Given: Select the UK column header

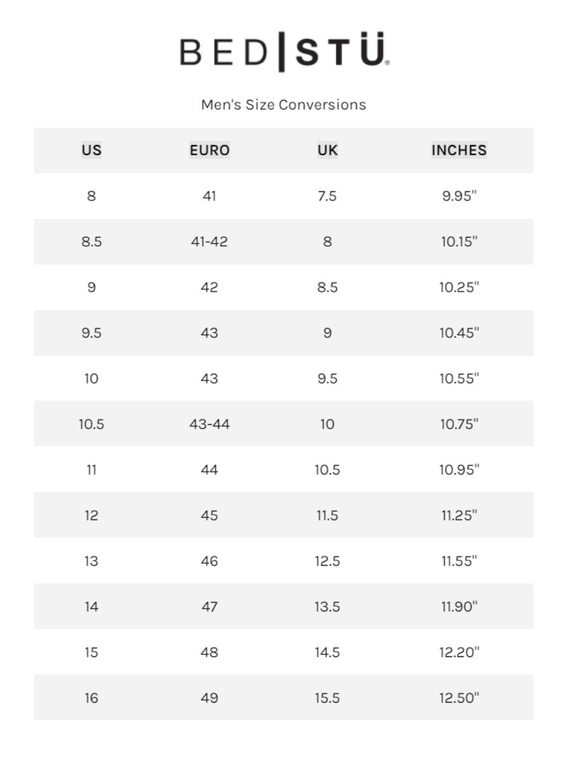Looking at the screenshot, I should coord(327,150).
